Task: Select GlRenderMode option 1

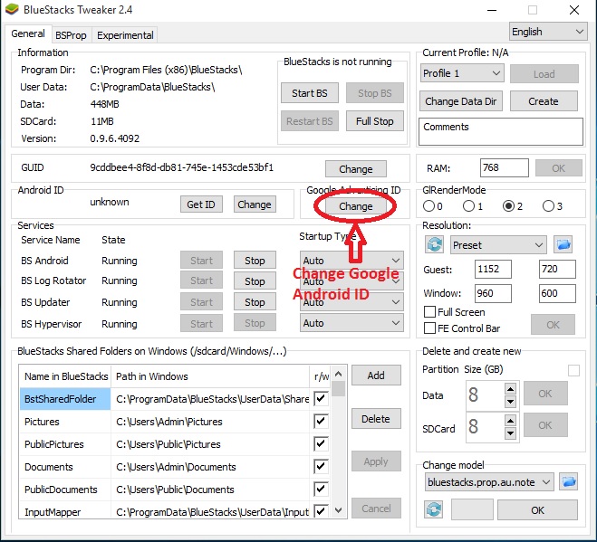Action: coord(468,206)
